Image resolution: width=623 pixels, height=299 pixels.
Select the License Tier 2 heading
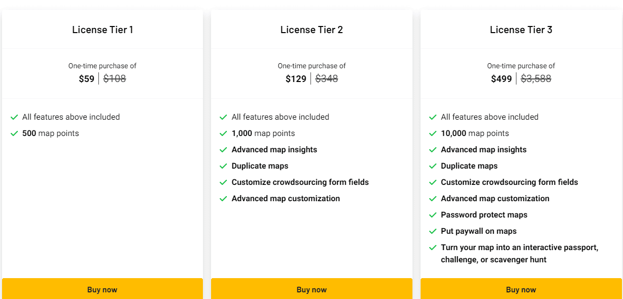[311, 30]
